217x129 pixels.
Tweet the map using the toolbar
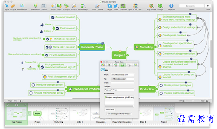click(x=116, y=7)
